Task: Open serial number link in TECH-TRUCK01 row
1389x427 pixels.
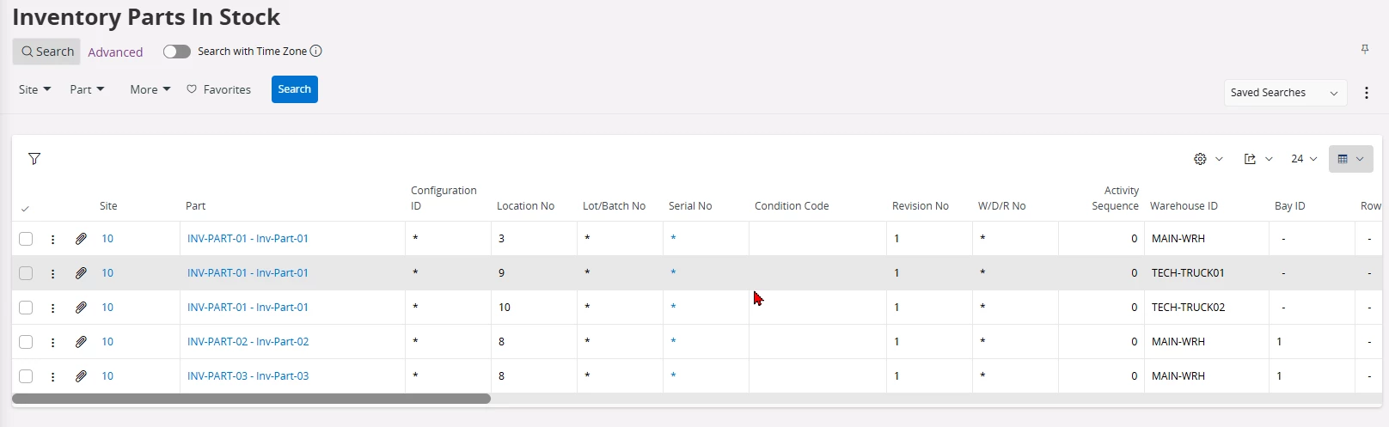Action: [673, 273]
